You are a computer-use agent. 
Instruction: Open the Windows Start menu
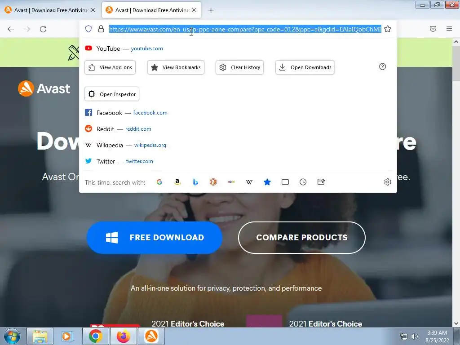[12, 336]
